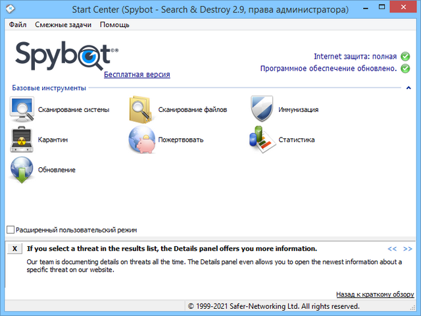Click the File Scan folder magnifier icon
This screenshot has height=316, width=421.
point(142,109)
